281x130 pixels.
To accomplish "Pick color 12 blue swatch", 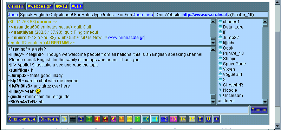I will pos(164,119).
